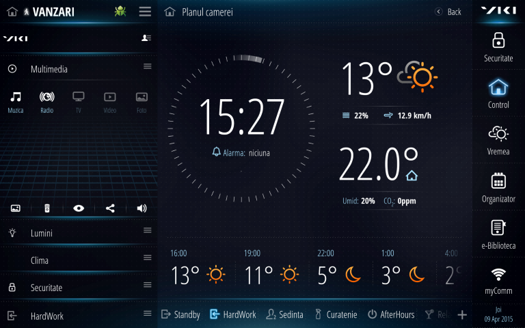The height and width of the screenshot is (328, 525).
Task: Add a new scene with plus button
Action: tap(462, 314)
